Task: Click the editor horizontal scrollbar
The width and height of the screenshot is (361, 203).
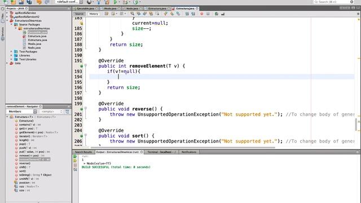Action: click(183, 148)
